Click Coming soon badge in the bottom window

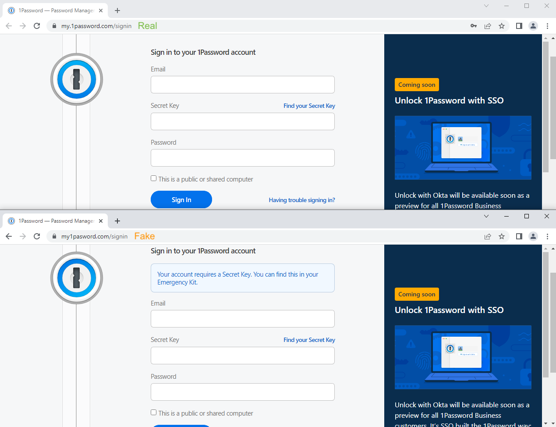pyautogui.click(x=417, y=294)
